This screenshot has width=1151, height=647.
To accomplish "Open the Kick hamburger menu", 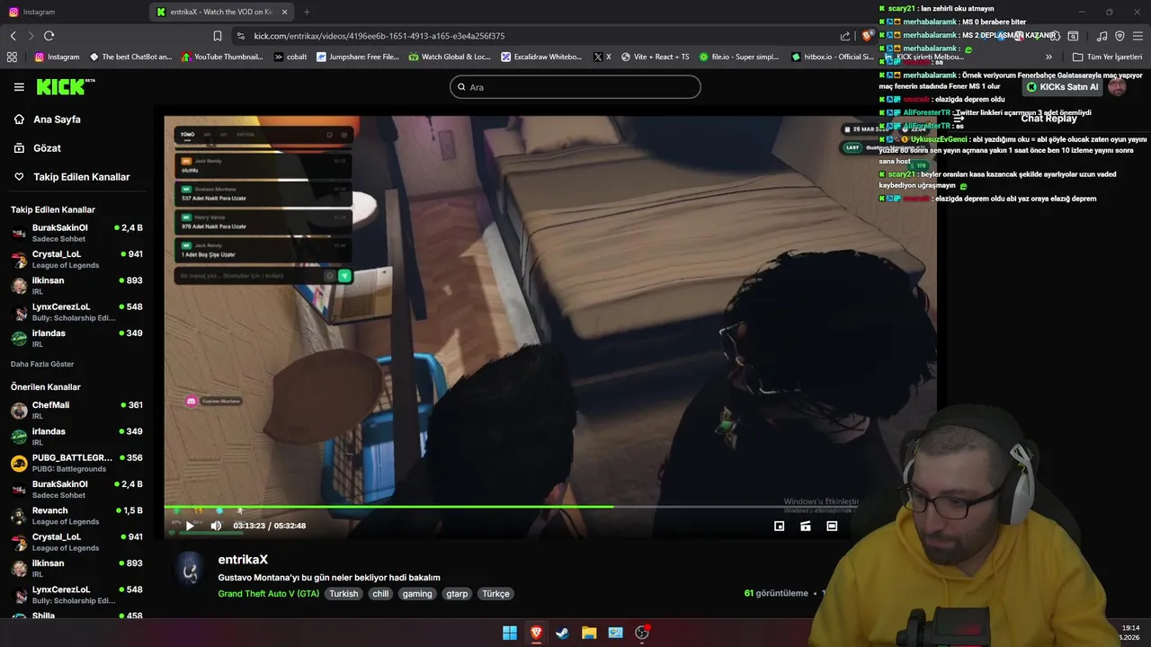I will (x=19, y=87).
